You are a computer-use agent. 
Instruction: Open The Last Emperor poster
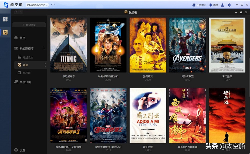pyautogui.click(x=227, y=45)
